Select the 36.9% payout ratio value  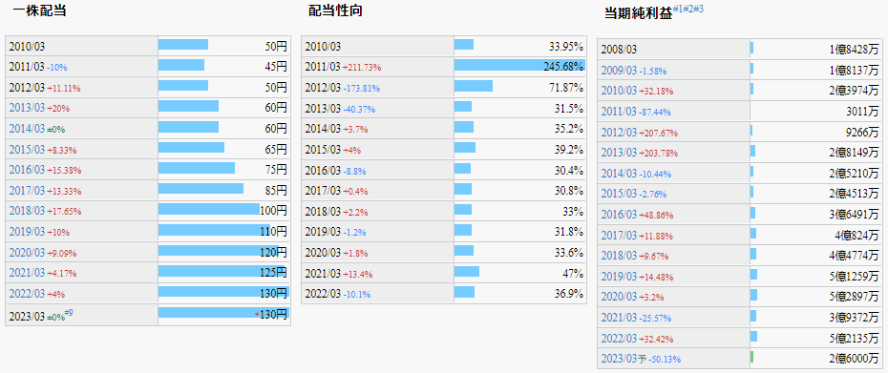[x=568, y=293]
